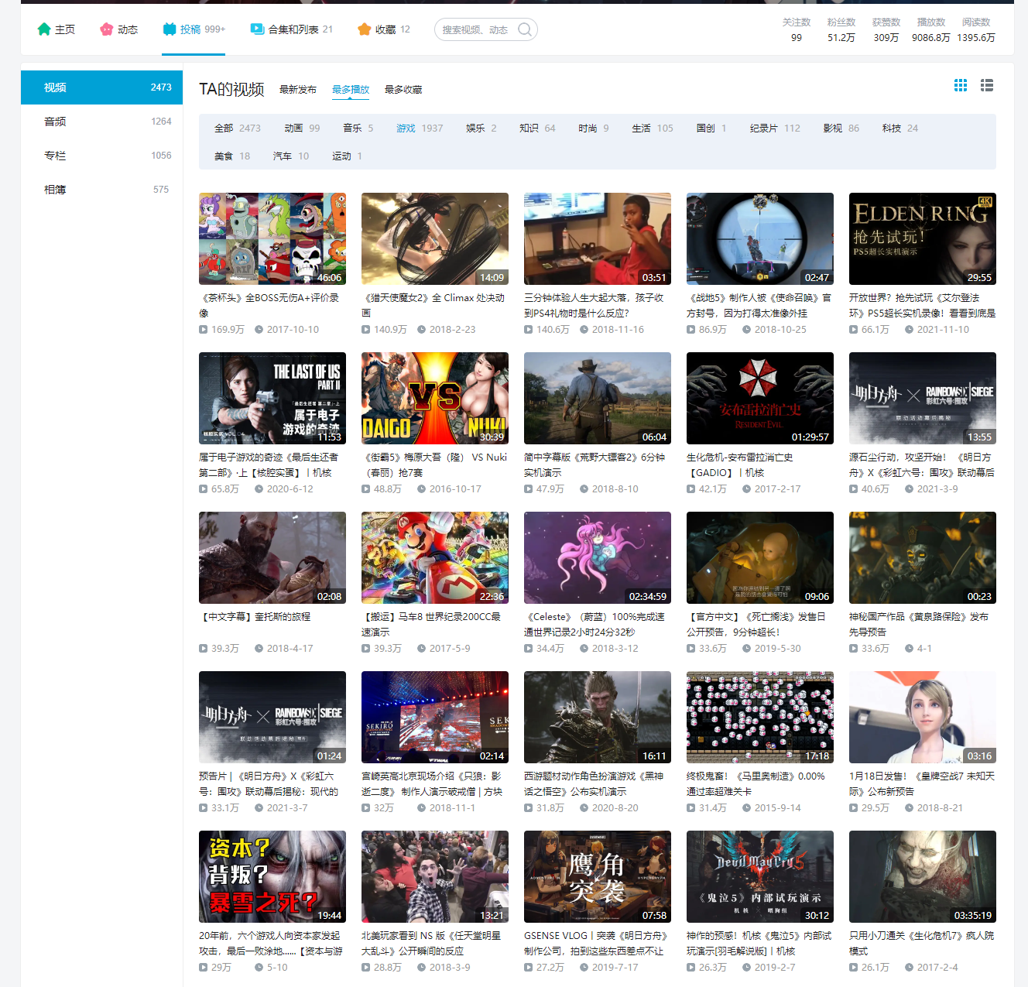This screenshot has height=987, width=1028.
Task: Open the green 主页 home icon
Action: (x=43, y=29)
